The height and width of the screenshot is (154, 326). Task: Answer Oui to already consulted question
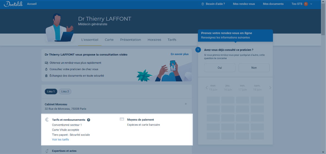click(x=220, y=68)
